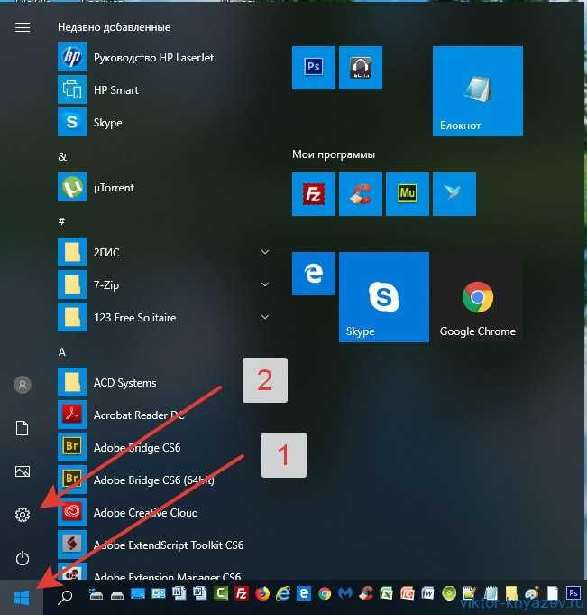
Task: Open the Documents shortcut in the Start sidebar
Action: 23,428
